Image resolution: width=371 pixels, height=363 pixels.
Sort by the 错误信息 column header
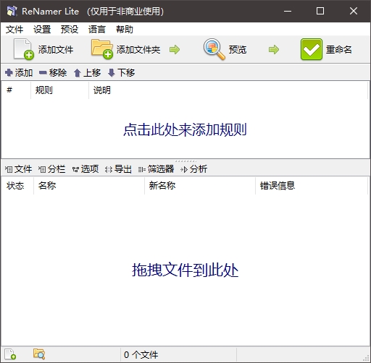[312, 186]
